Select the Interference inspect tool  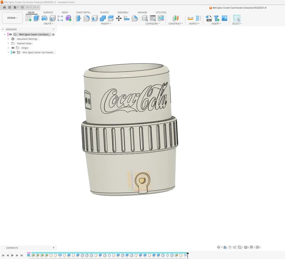(x=198, y=18)
